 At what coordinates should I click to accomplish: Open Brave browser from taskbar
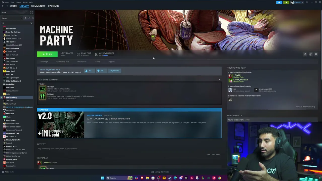142,178
